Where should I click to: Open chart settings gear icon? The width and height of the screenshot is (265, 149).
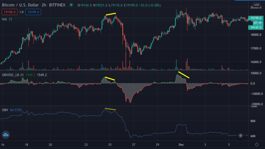tap(257, 144)
